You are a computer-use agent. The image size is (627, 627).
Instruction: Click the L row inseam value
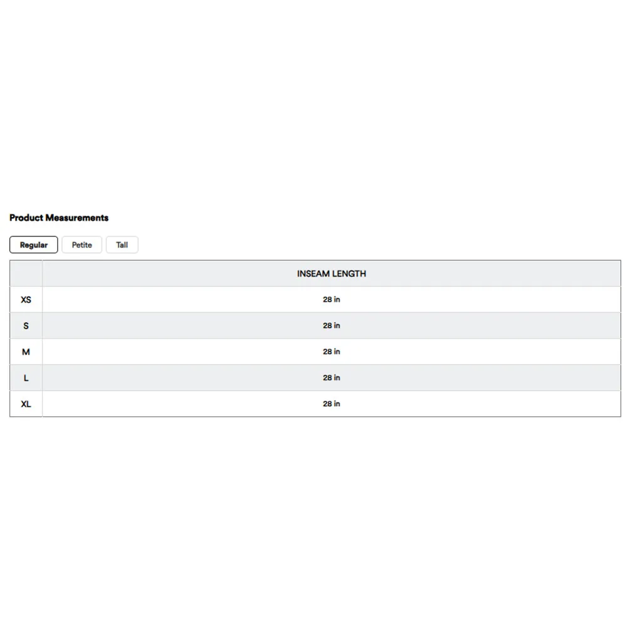[332, 378]
